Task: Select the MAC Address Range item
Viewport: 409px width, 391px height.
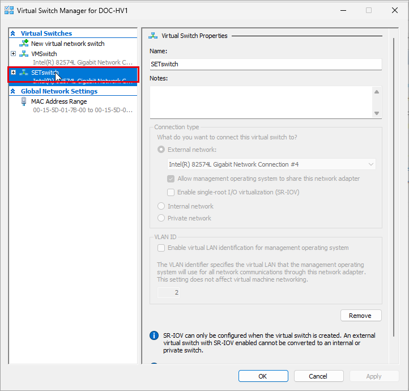Action: coord(59,101)
